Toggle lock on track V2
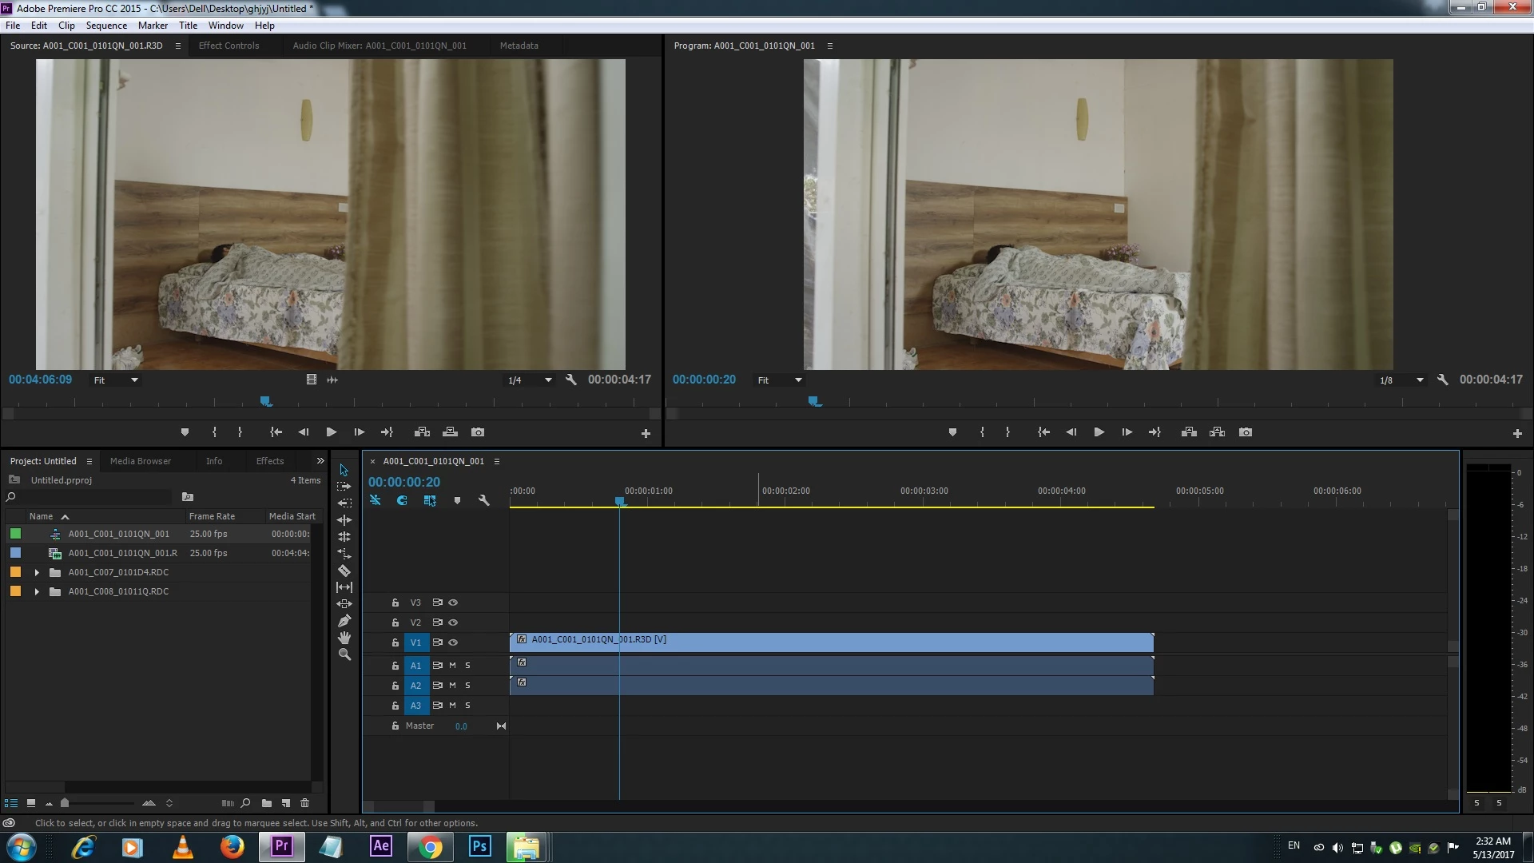The height and width of the screenshot is (863, 1534). 395,622
